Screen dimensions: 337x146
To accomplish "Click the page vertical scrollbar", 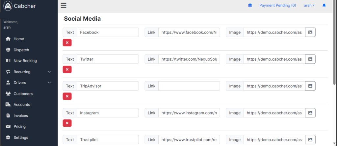I will tap(334, 43).
